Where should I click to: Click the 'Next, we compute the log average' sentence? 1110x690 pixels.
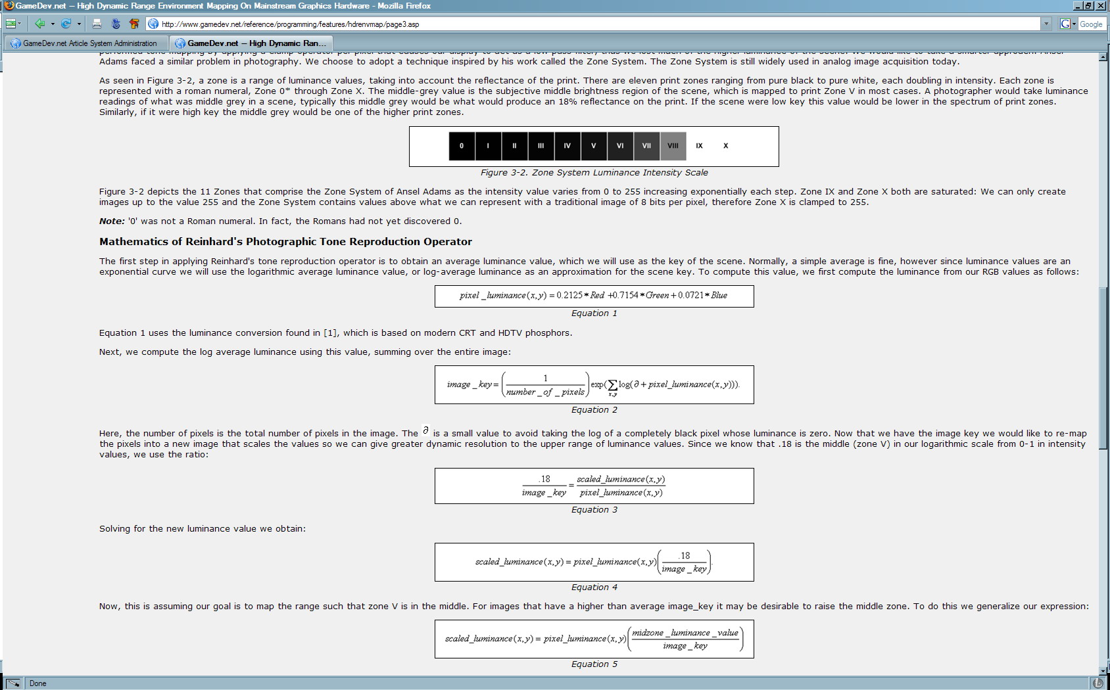tap(305, 352)
